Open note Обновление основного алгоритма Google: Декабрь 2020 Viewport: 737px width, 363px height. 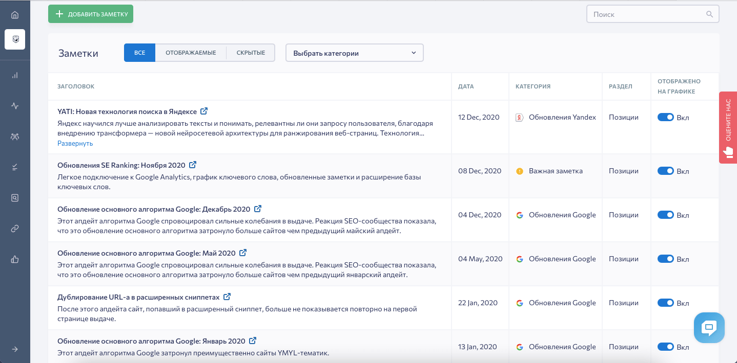coord(154,209)
